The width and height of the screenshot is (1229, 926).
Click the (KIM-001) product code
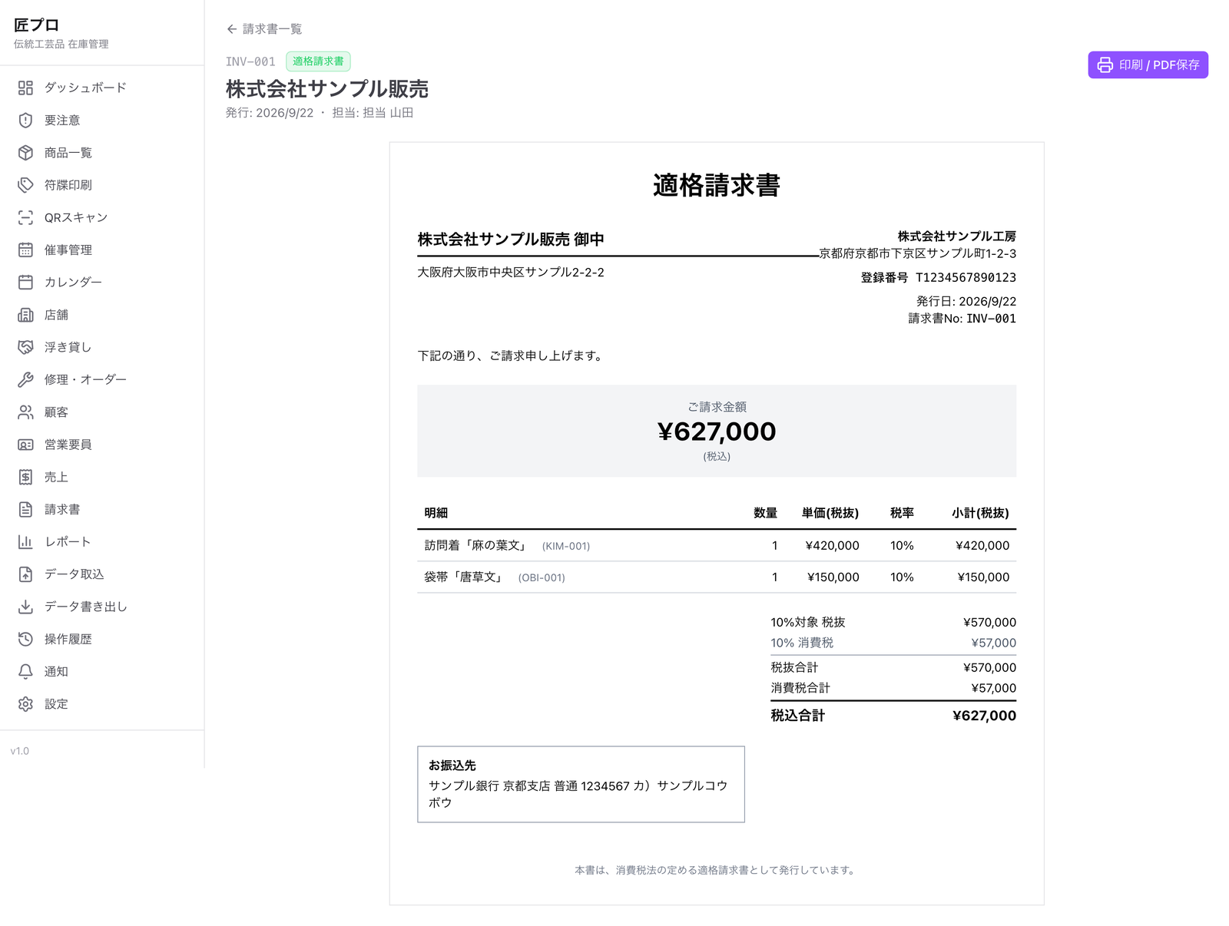pyautogui.click(x=566, y=547)
